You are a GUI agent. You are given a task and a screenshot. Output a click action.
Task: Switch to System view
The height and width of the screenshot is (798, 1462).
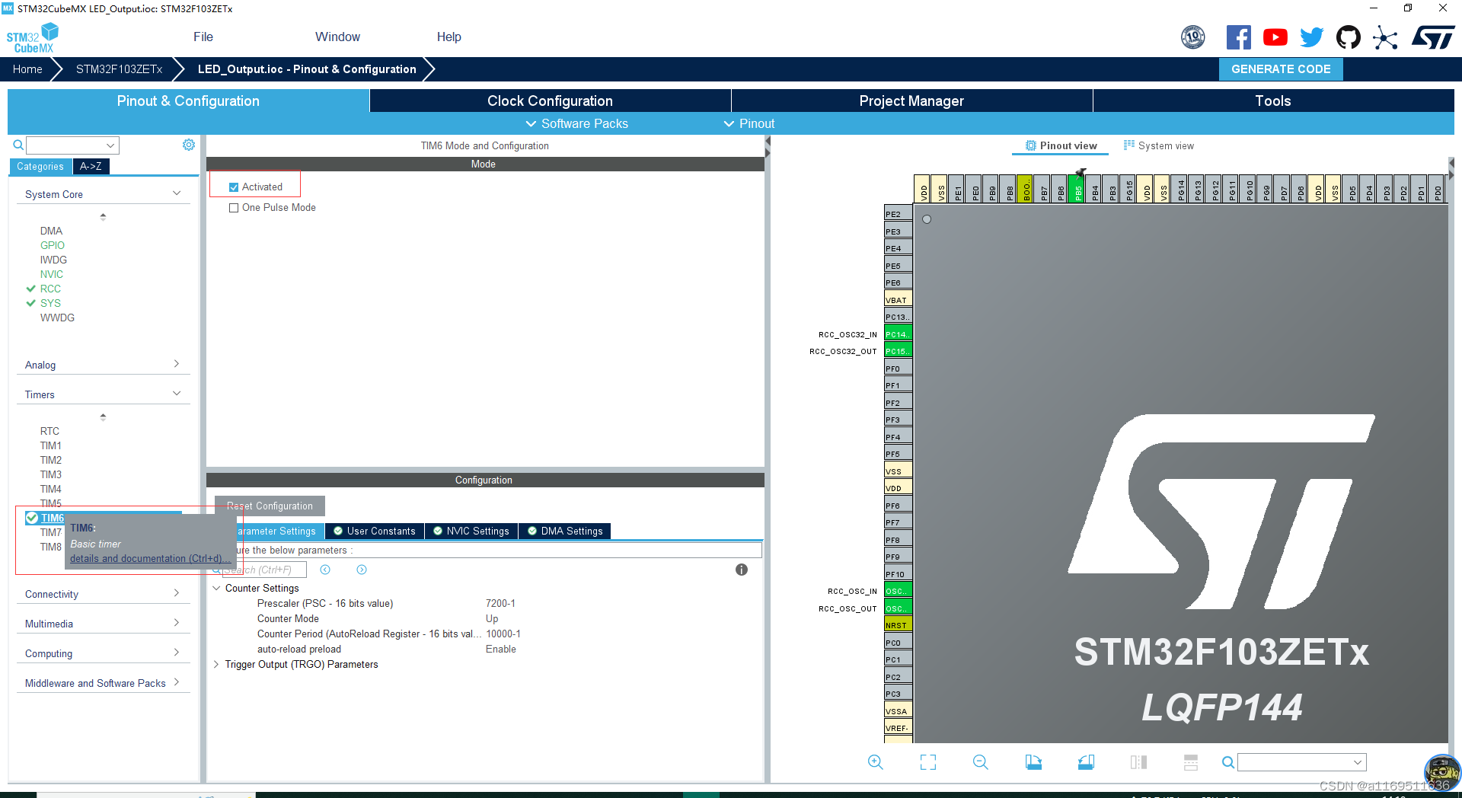[1159, 145]
